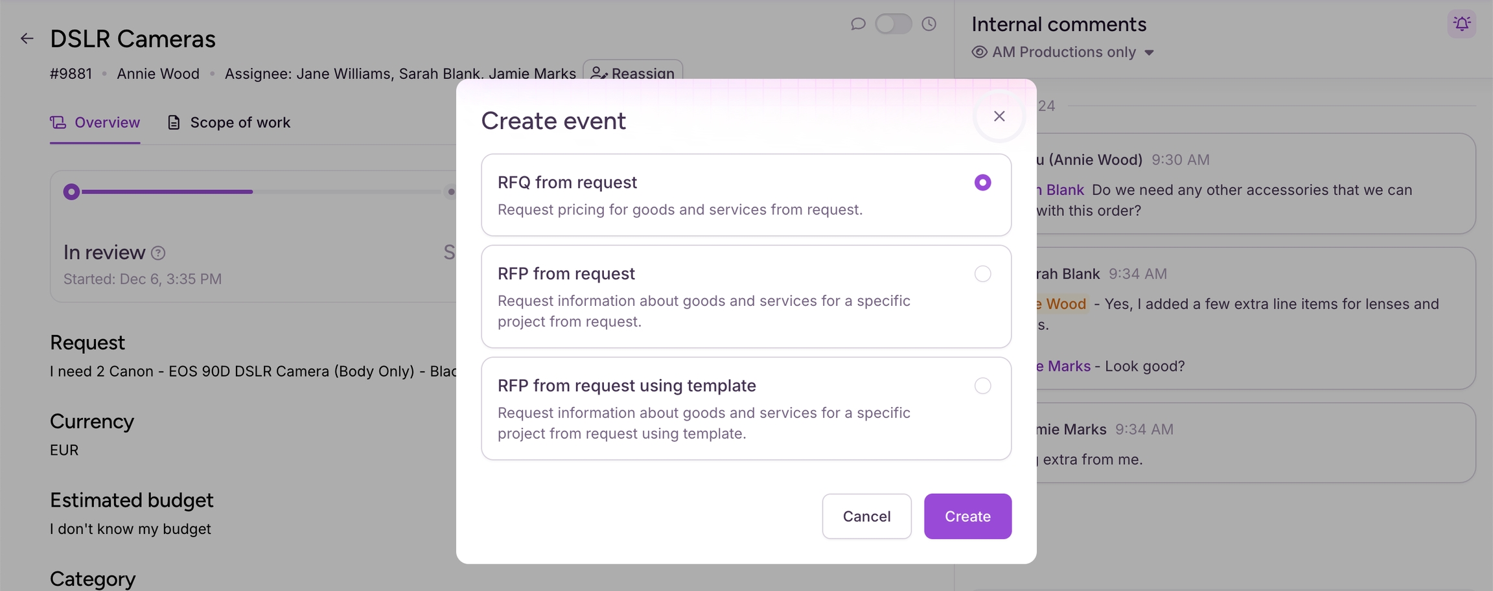This screenshot has height=591, width=1493.
Task: Click the back arrow beside DSLR Cameras
Action: (x=27, y=39)
